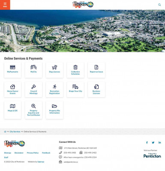Click the City of Penticton header logo
This screenshot has width=165, height=171.
point(83,5)
